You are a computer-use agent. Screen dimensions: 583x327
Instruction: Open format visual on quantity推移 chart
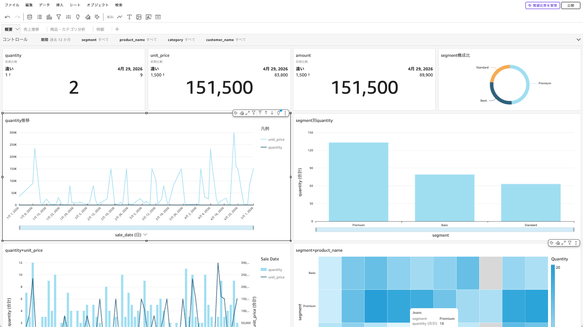[242, 113]
